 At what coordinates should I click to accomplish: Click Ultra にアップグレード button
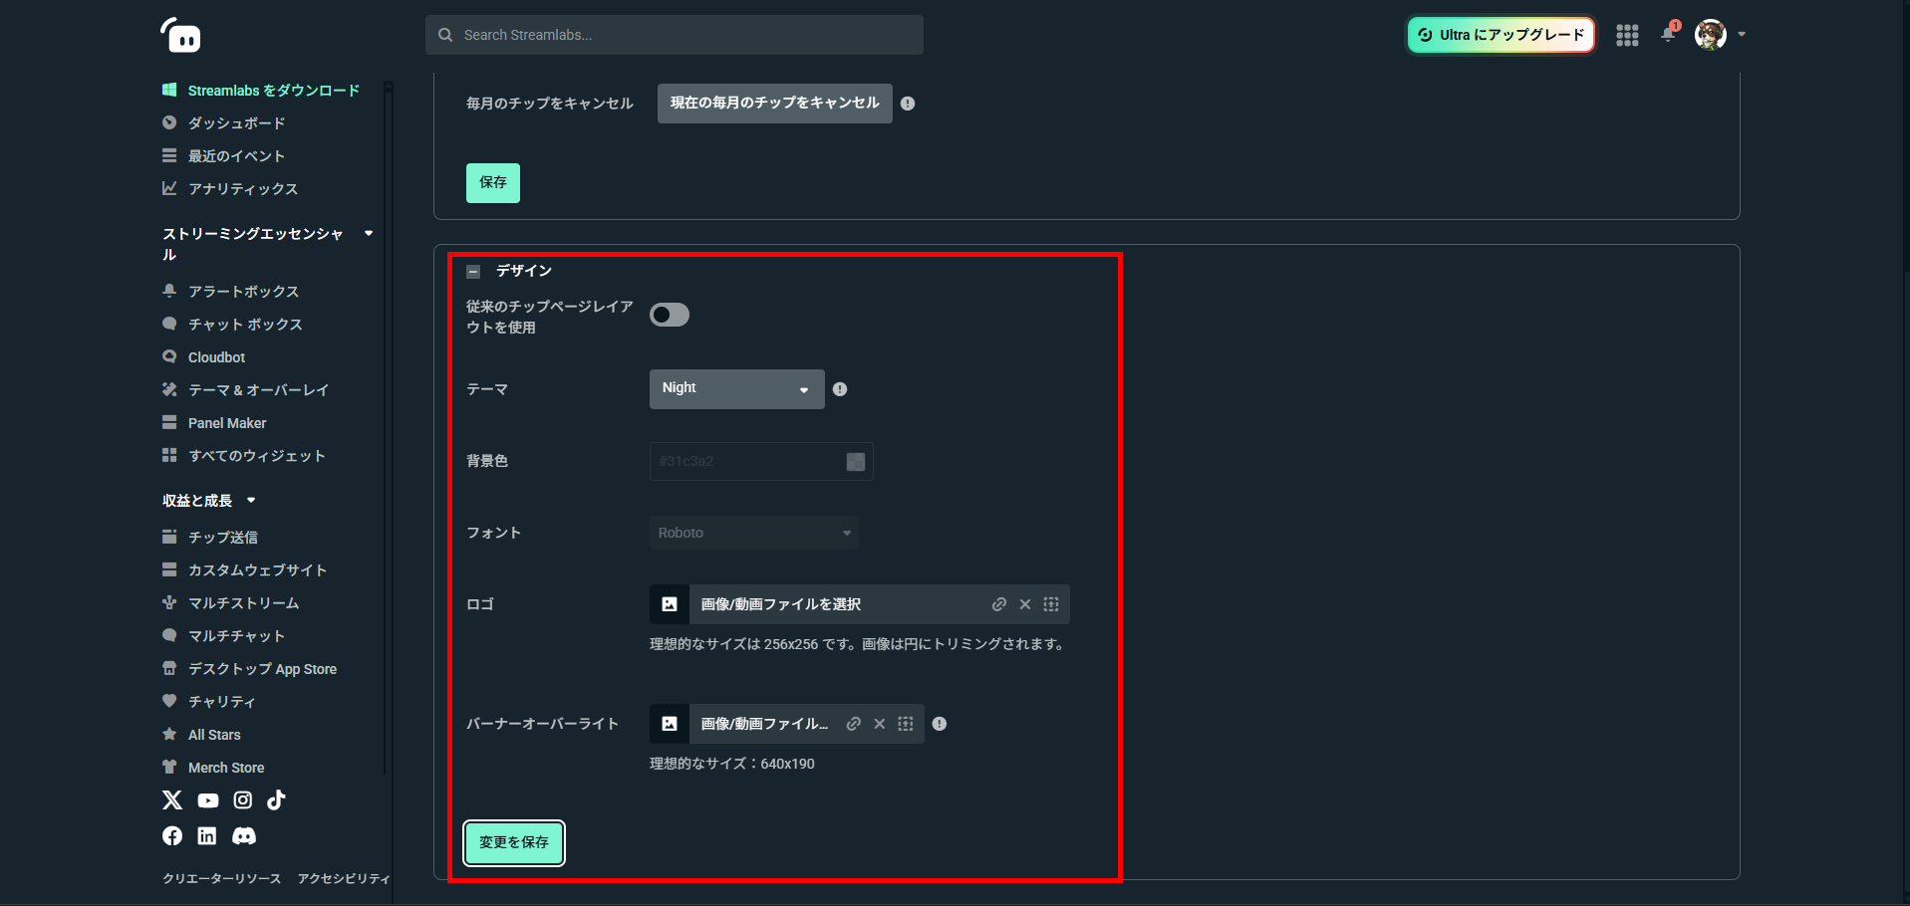tap(1501, 35)
